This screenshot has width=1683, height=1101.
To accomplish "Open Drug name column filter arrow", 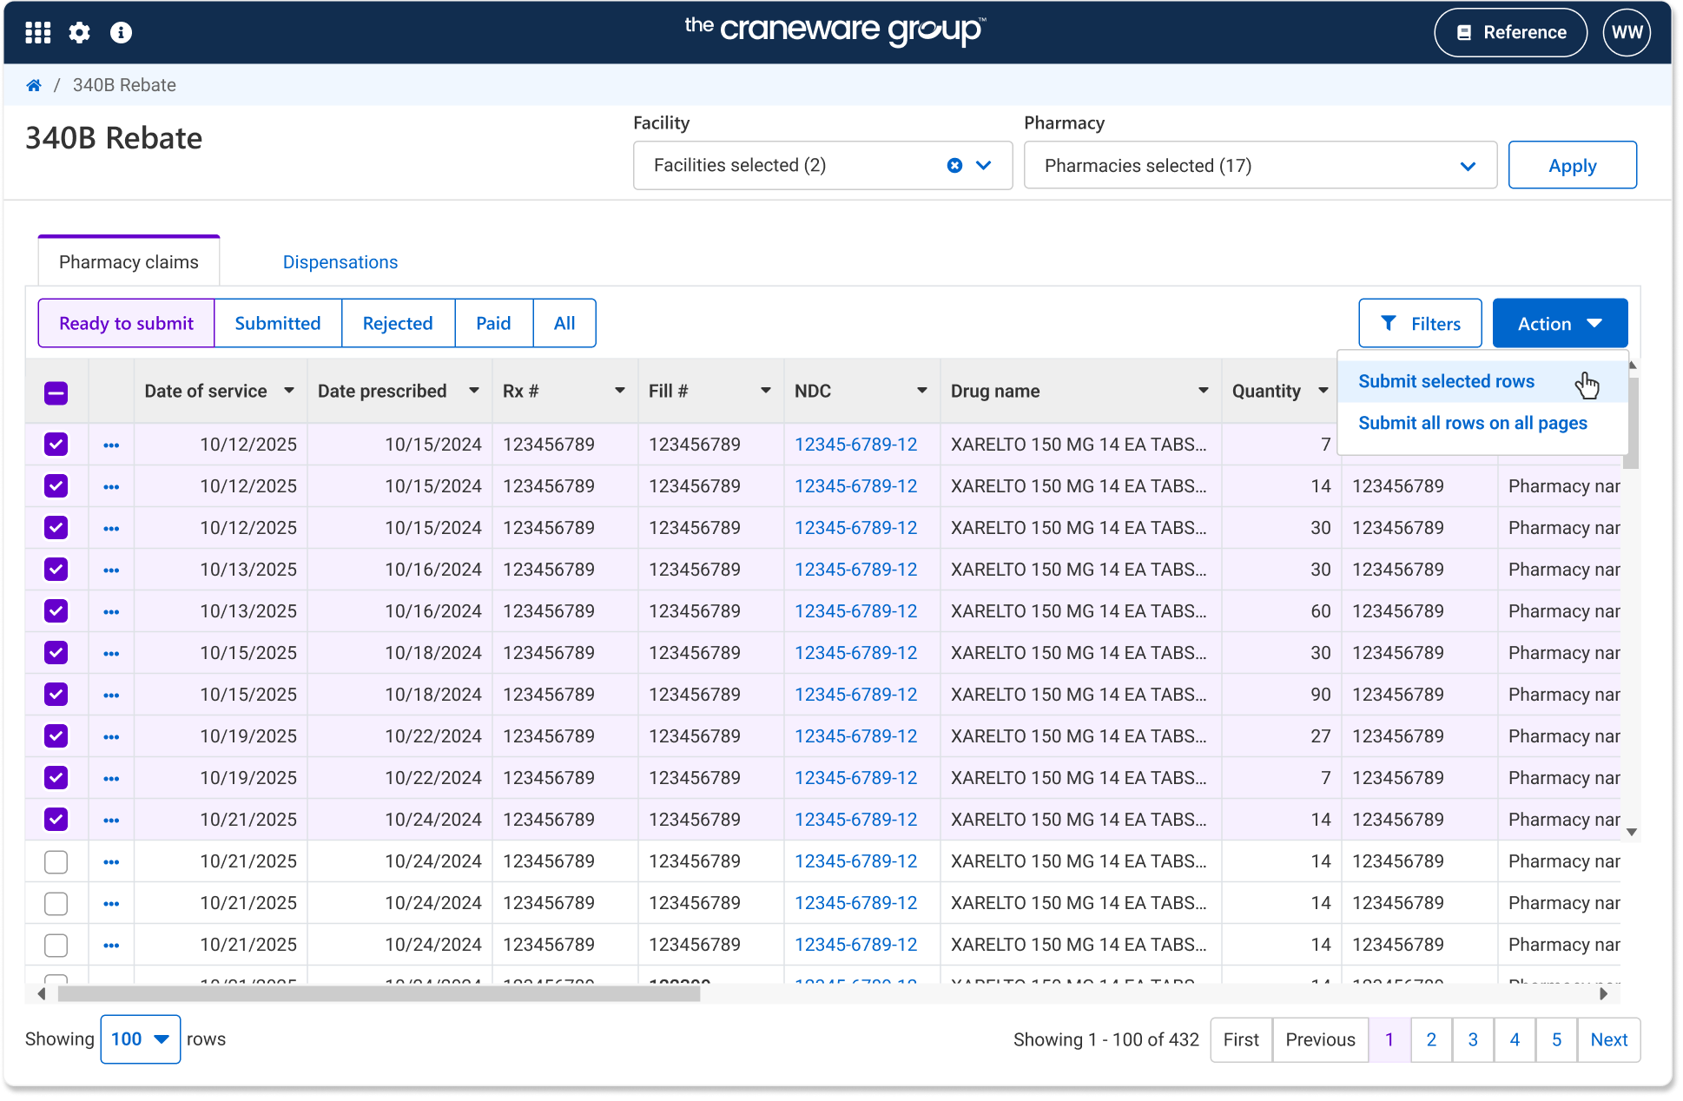I will (x=1203, y=391).
